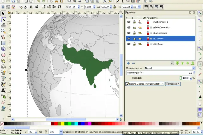Viewport: 203px width, 135px height.
Task: Select the Spiral tool
Action: pos(3,67)
